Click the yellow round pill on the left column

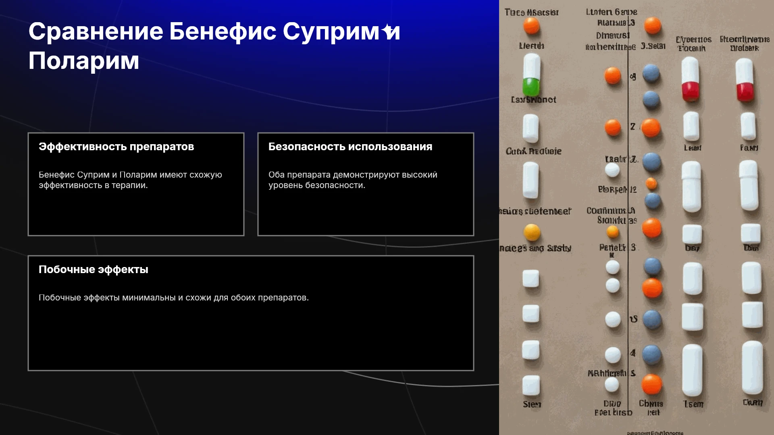(532, 232)
